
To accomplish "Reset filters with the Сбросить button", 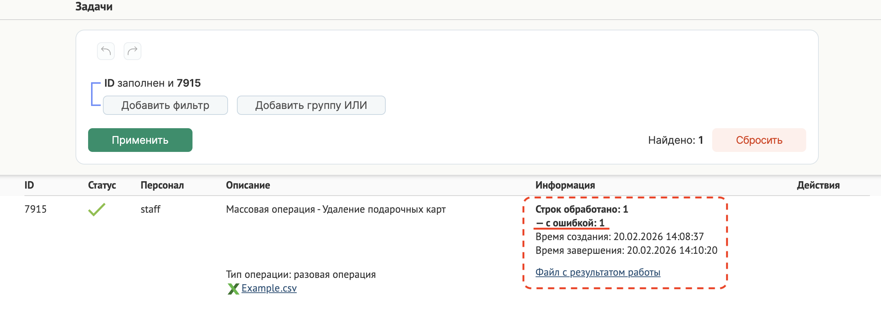I will [x=759, y=140].
